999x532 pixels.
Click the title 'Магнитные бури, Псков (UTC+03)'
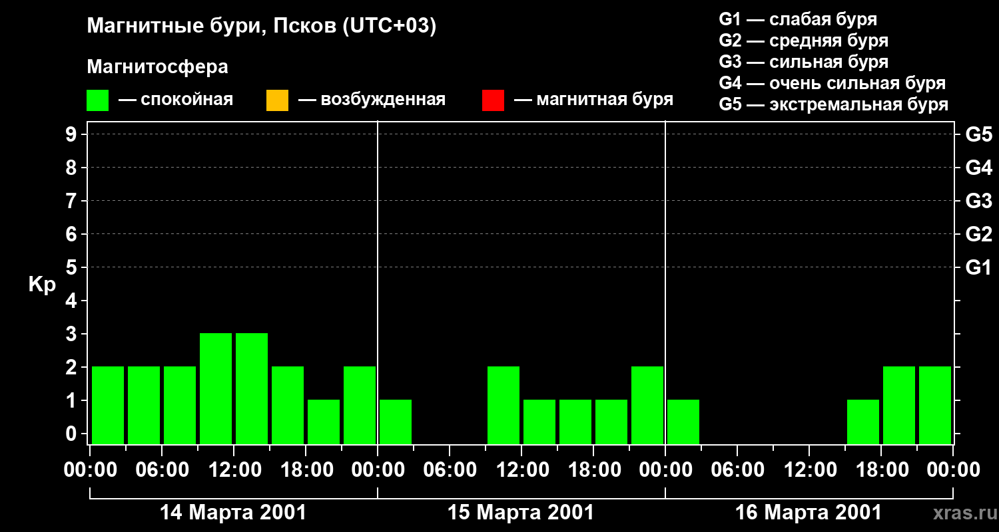coord(261,27)
